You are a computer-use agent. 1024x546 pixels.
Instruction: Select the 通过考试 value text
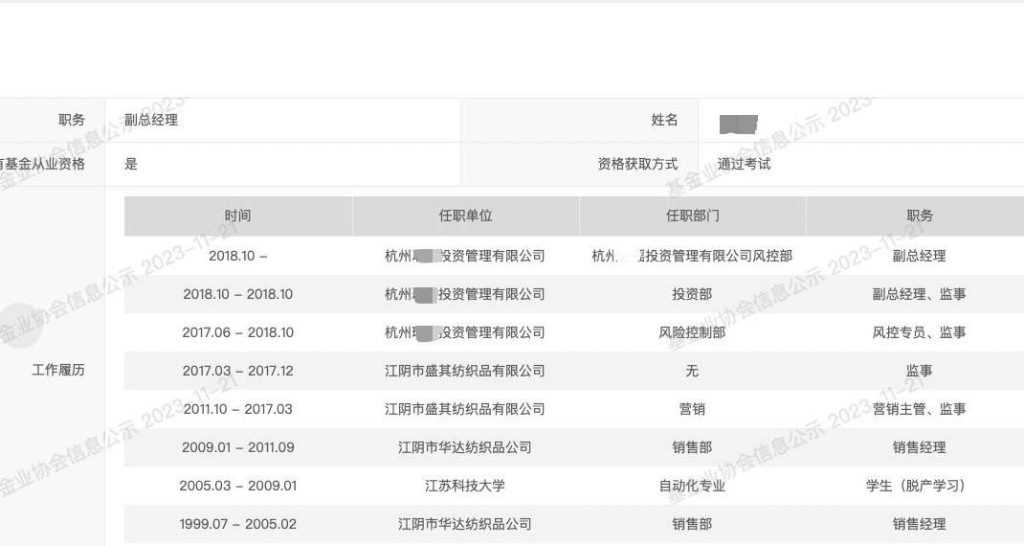coord(744,164)
